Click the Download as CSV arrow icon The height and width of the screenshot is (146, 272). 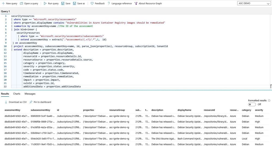pos(6,102)
